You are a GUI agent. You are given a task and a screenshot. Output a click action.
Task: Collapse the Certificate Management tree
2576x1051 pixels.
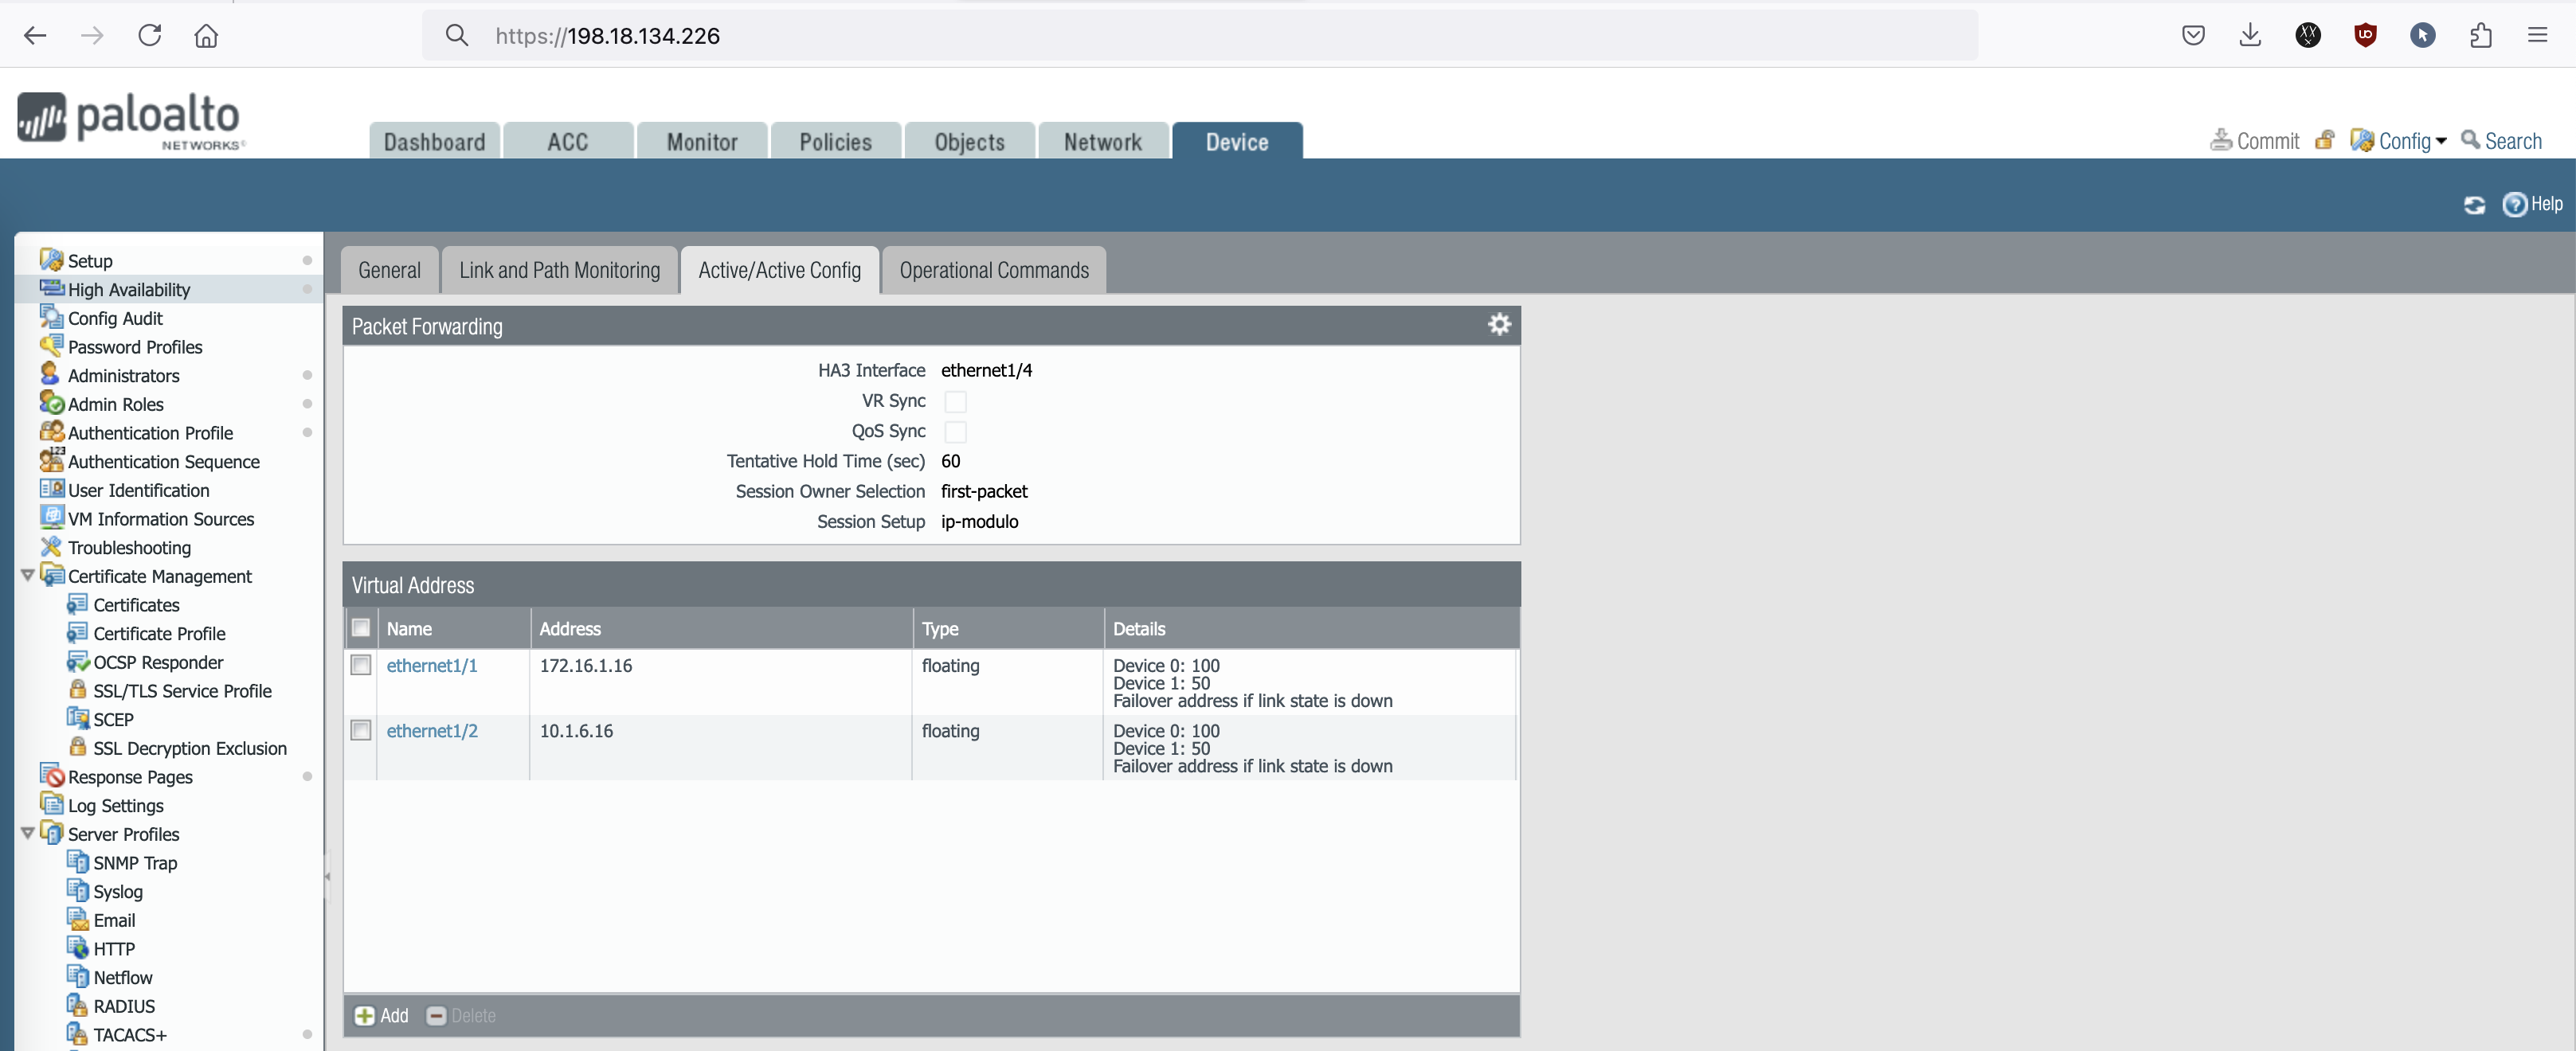pos(28,575)
